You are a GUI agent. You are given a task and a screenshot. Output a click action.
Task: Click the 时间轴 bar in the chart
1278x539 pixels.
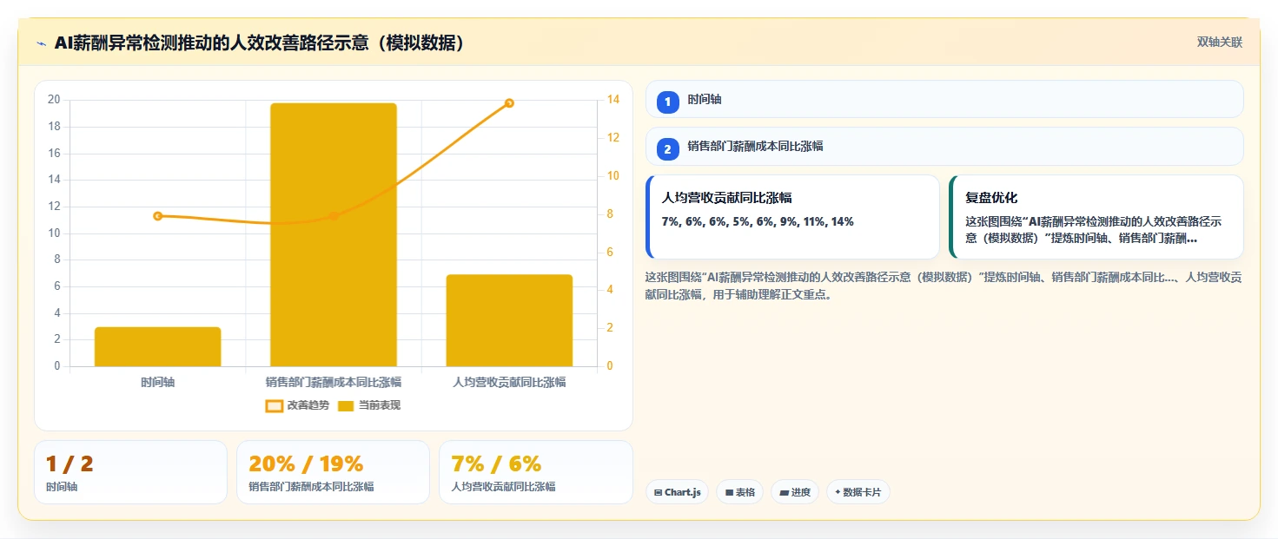(x=157, y=346)
